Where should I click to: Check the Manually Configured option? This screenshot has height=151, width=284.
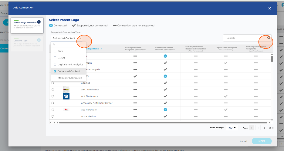coord(55,78)
